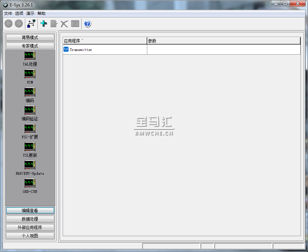
Task: Select the 外部应用程序 section button
Action: coord(30,227)
